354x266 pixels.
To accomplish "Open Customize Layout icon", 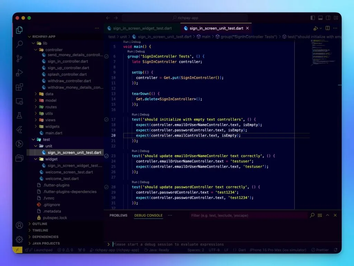I will point(336,18).
